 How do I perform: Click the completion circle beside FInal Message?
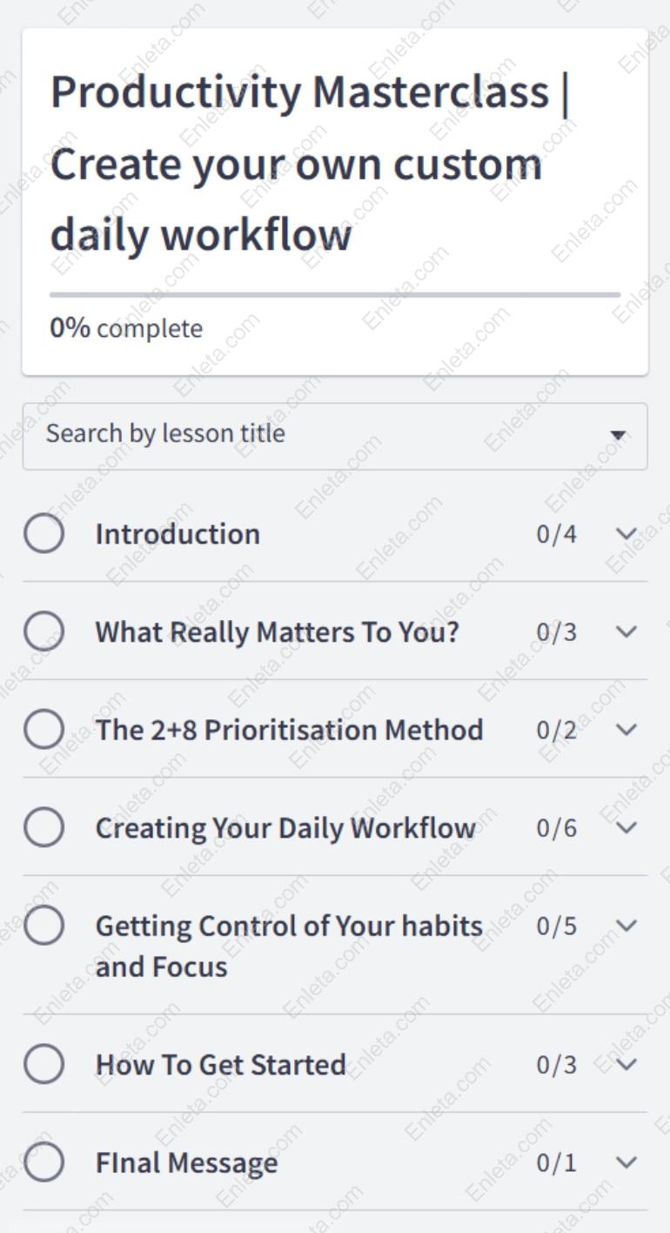point(44,1161)
